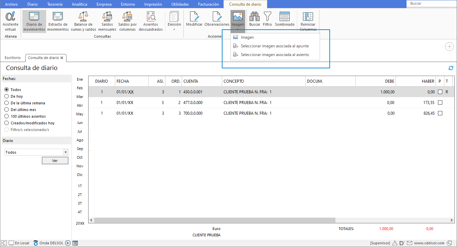Click the scrollbar left arrow
The image size is (457, 247).
[x=91, y=220]
